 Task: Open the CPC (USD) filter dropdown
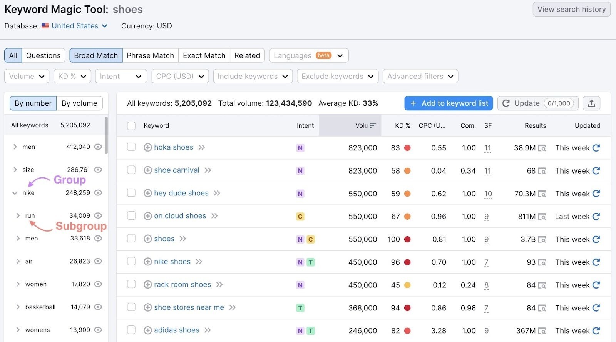pos(180,76)
